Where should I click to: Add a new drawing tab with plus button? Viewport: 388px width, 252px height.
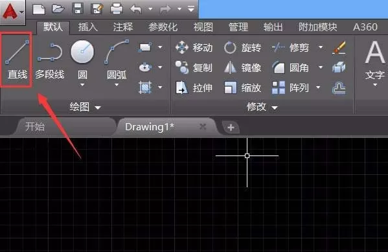[x=231, y=128]
